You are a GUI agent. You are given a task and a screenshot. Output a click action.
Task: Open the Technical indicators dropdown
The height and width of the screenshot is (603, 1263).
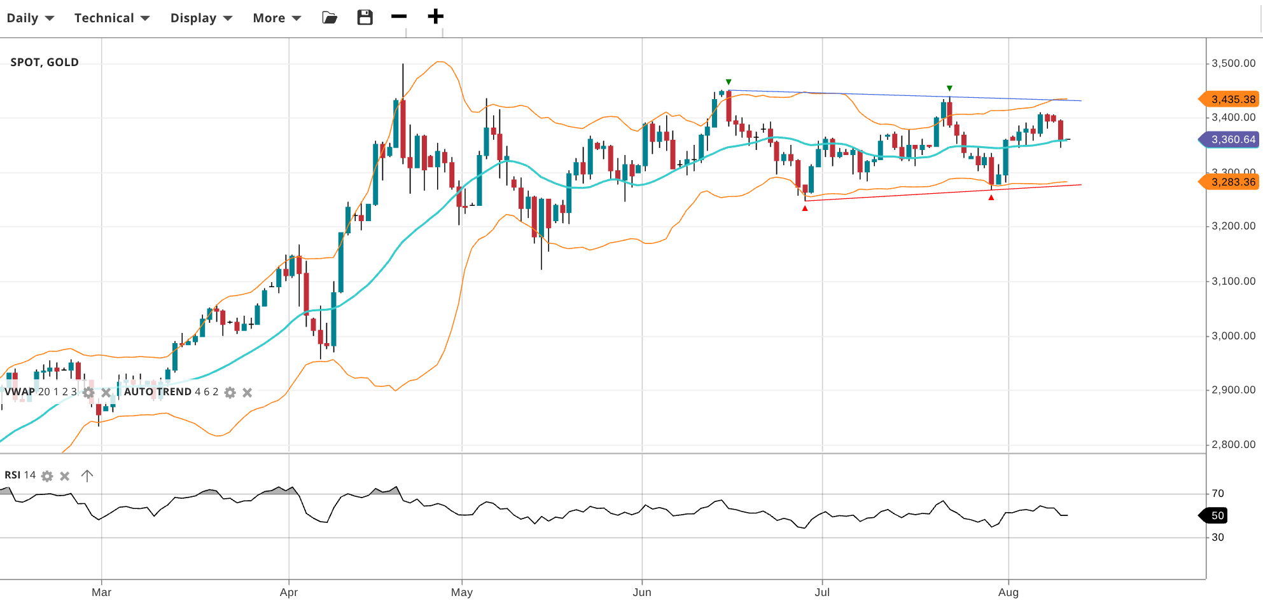pos(111,18)
